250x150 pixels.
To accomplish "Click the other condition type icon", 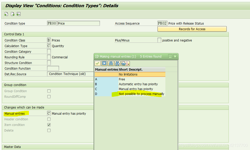I will [18, 14].
